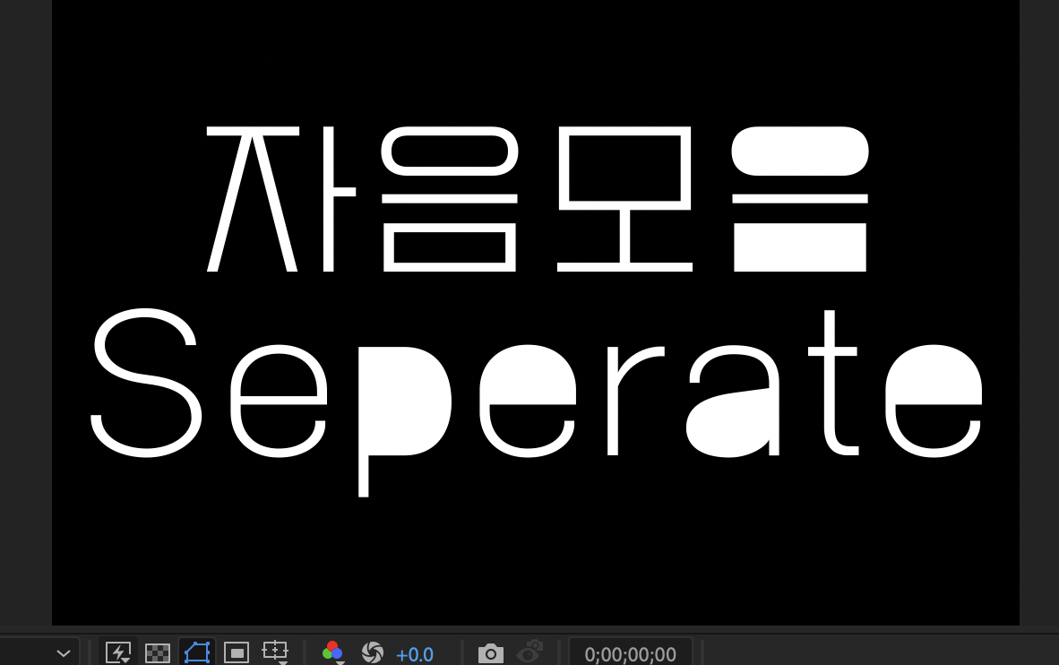
Task: Click the +0.0 exposure value
Action: pyautogui.click(x=414, y=655)
